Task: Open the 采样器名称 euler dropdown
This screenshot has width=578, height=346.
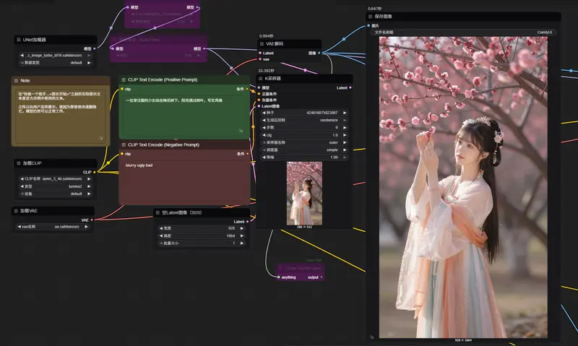Action: point(304,142)
